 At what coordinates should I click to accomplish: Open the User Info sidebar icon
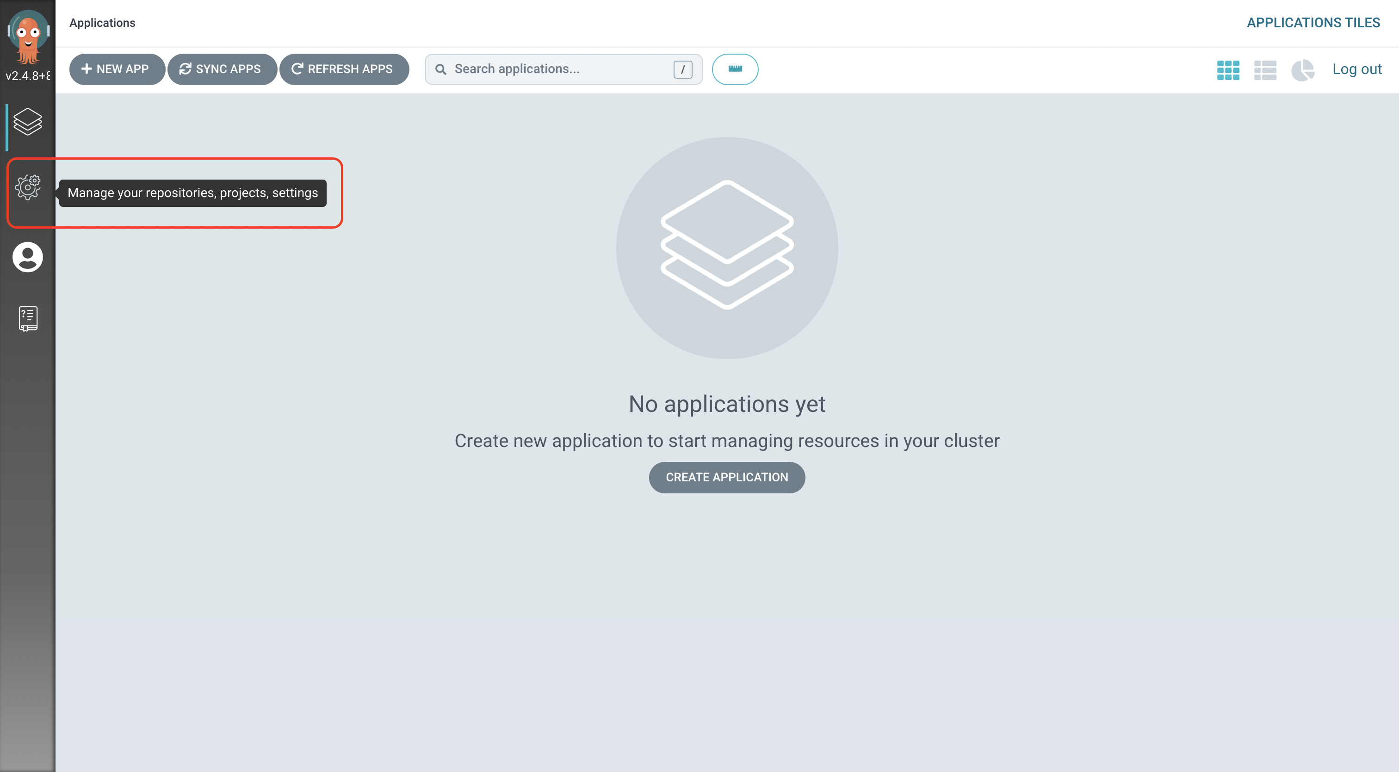[28, 257]
